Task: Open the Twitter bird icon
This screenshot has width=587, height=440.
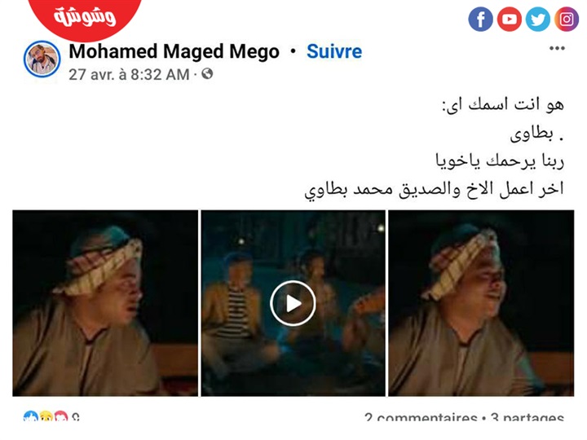Action: point(538,19)
